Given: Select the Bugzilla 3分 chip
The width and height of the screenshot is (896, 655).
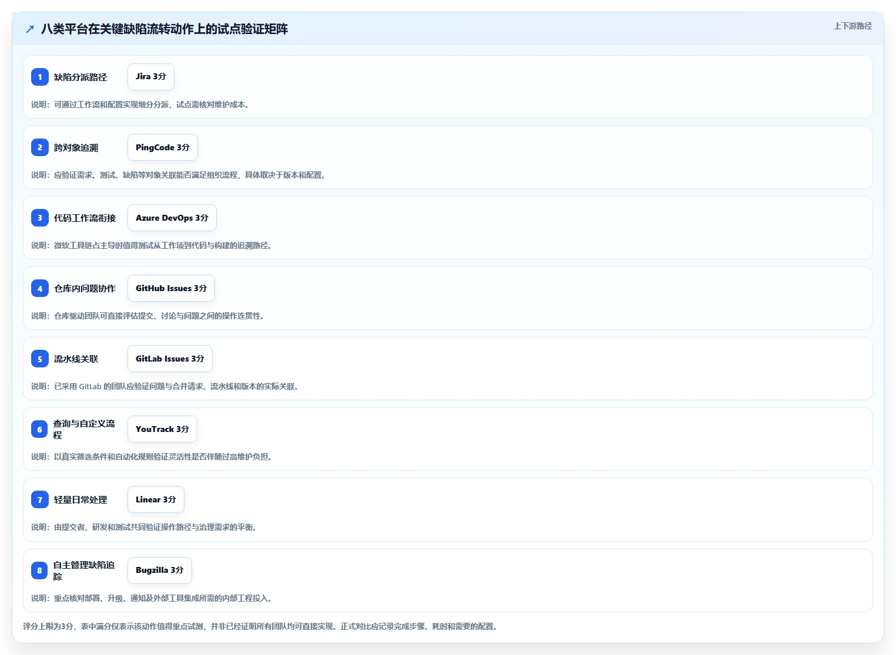Looking at the screenshot, I should (160, 570).
